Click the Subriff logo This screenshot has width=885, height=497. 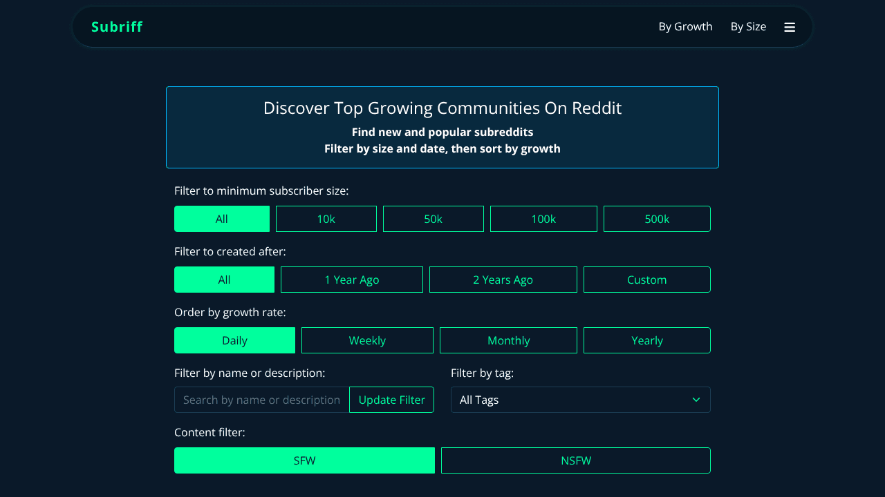[x=117, y=27]
